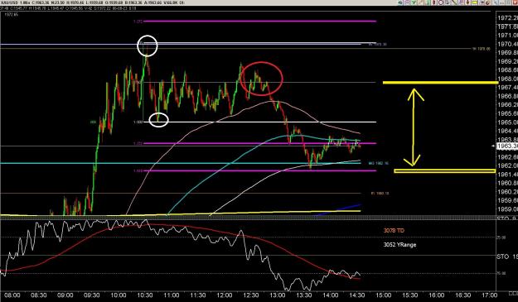Click the down-arrow marker toolbar icon

point(467,2)
